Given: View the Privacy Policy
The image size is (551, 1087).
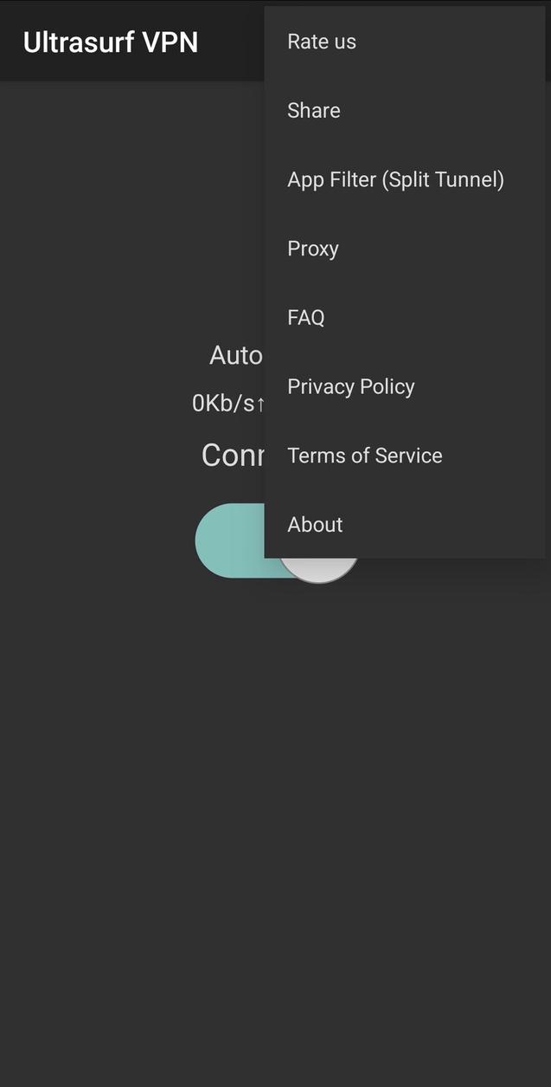Looking at the screenshot, I should 350,386.
